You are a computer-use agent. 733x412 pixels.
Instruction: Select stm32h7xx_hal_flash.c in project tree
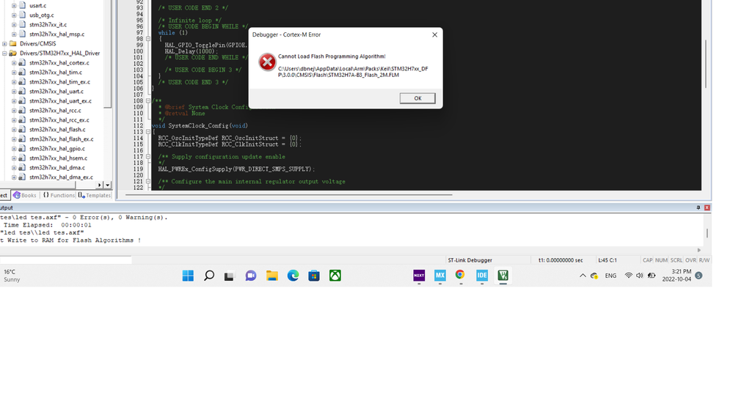[x=57, y=130]
